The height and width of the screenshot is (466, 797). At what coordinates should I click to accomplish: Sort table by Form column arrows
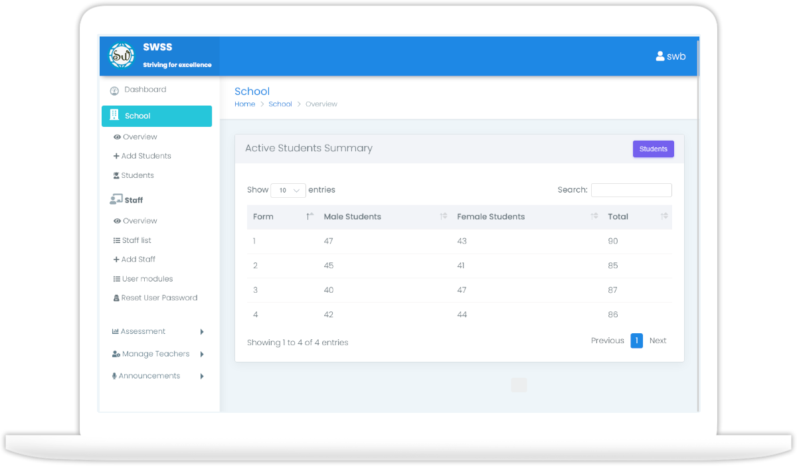coord(310,216)
